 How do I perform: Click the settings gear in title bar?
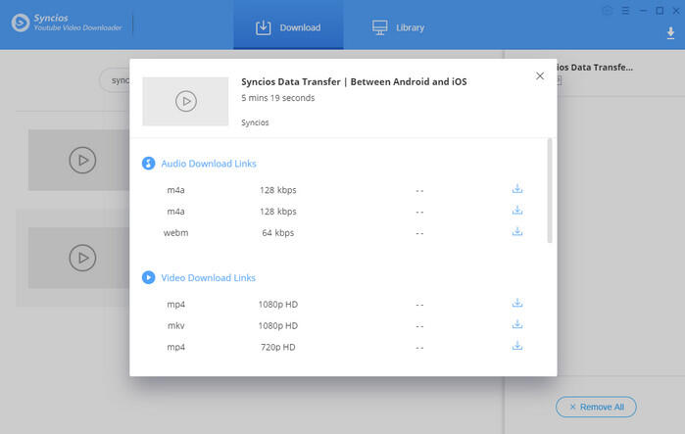pyautogui.click(x=609, y=11)
